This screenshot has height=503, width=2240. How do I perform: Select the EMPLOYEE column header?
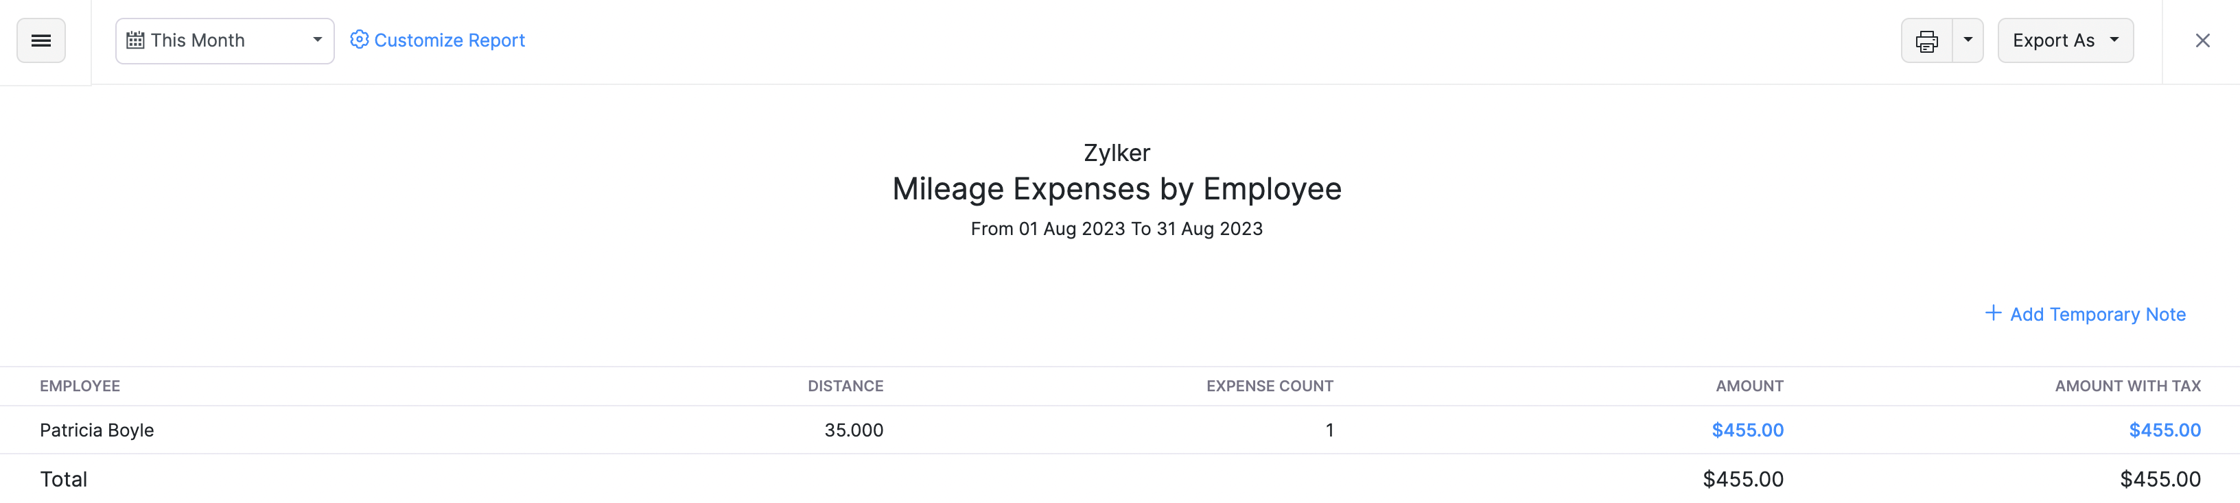tap(80, 386)
